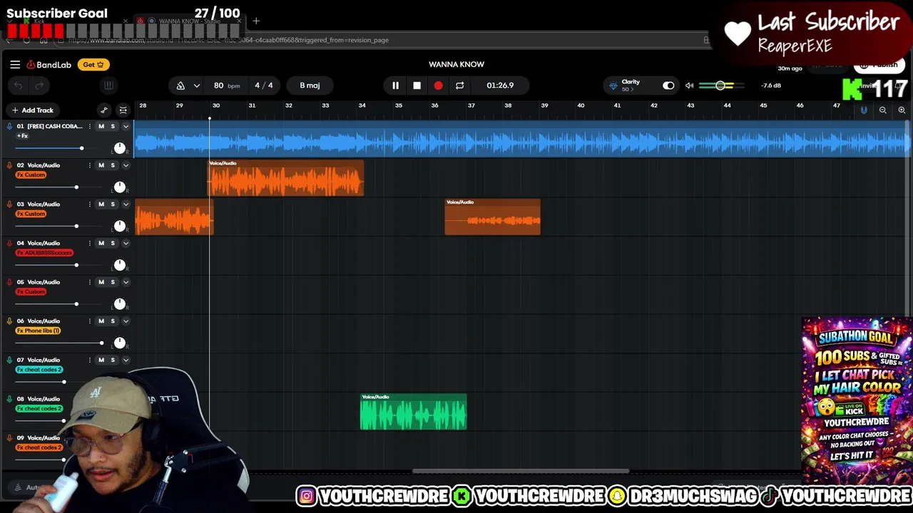Mute track 02 Voice/Audio

click(101, 165)
